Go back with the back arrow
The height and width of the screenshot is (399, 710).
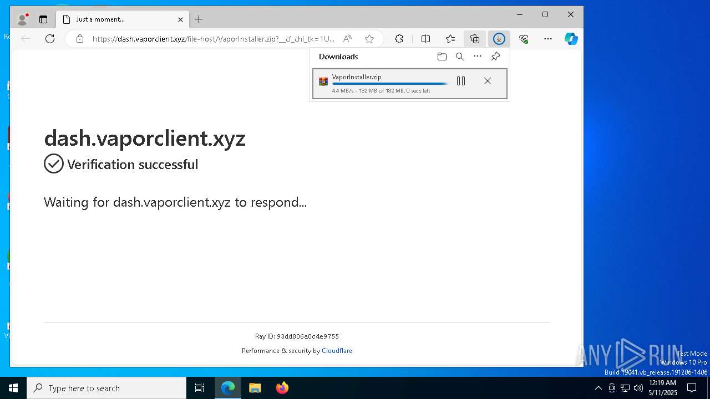coord(26,39)
